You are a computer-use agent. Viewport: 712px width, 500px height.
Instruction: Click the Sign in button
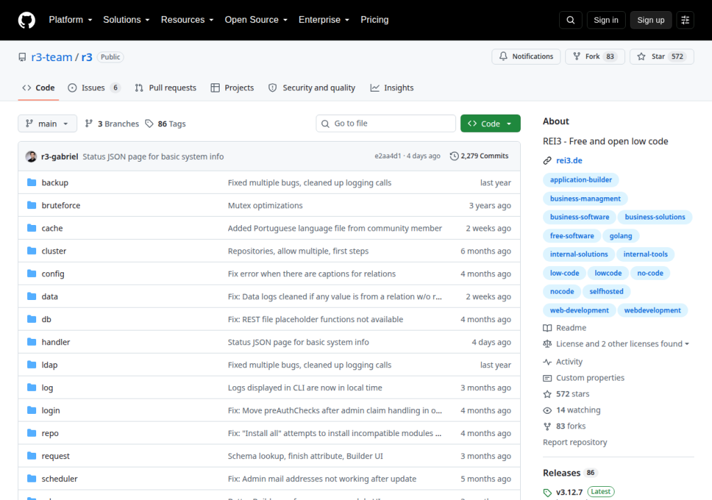tap(606, 20)
